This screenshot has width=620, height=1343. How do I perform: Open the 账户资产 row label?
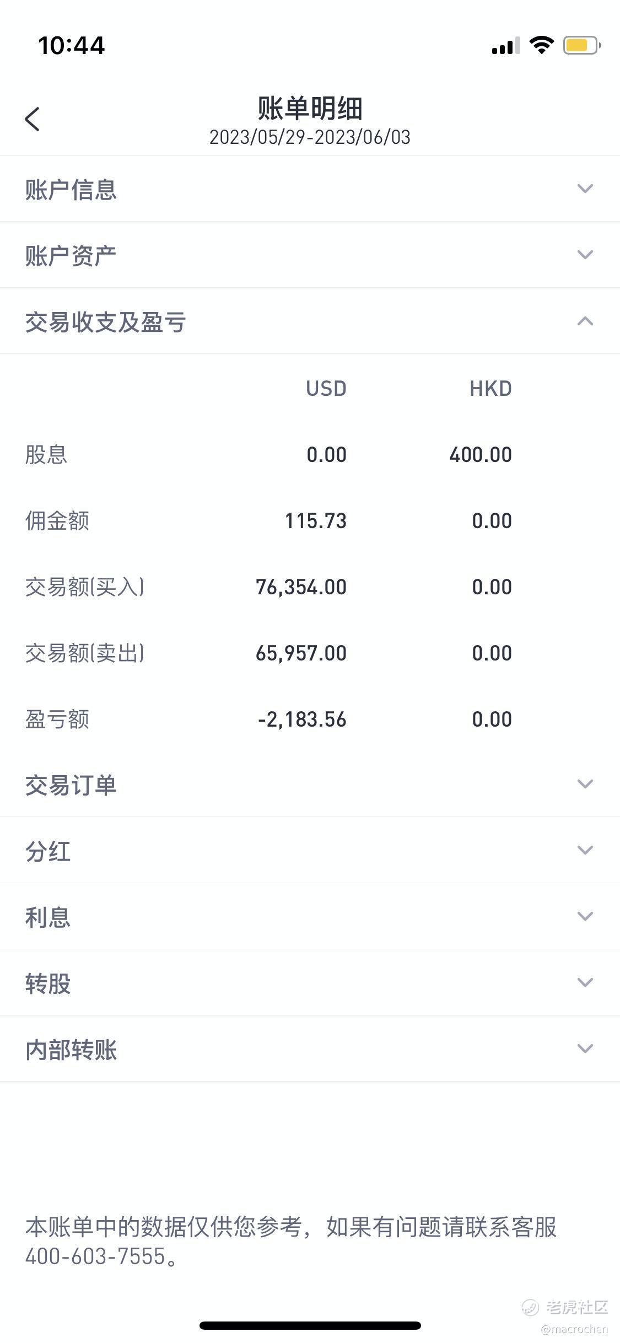(71, 256)
